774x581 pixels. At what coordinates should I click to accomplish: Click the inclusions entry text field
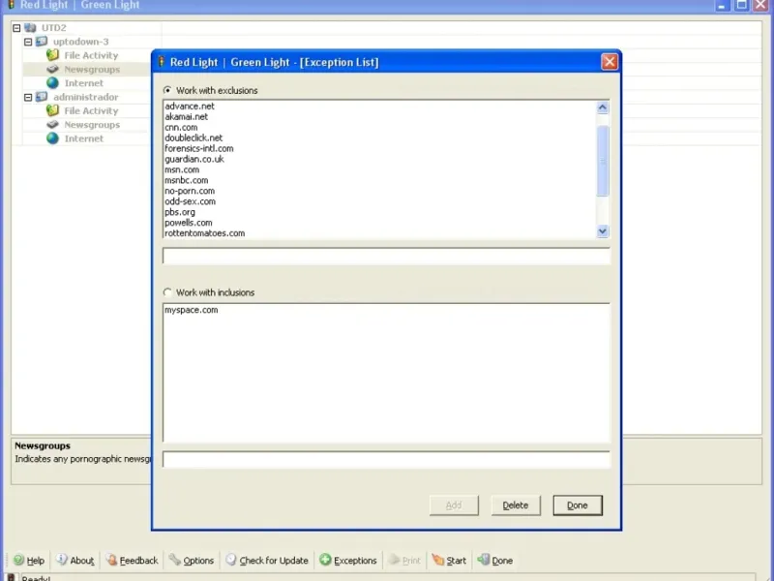(386, 459)
